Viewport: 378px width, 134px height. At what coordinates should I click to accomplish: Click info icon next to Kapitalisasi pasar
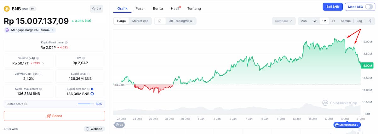66,42
